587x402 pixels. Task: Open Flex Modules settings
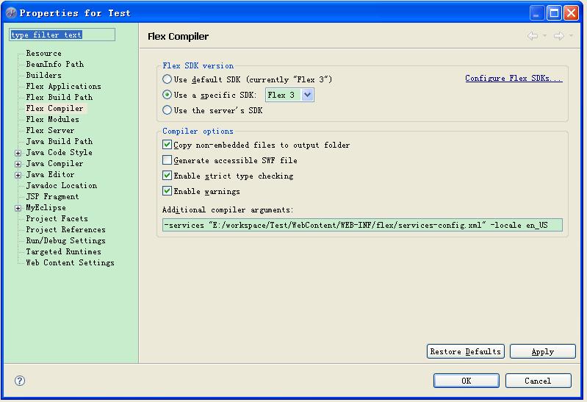click(x=52, y=119)
